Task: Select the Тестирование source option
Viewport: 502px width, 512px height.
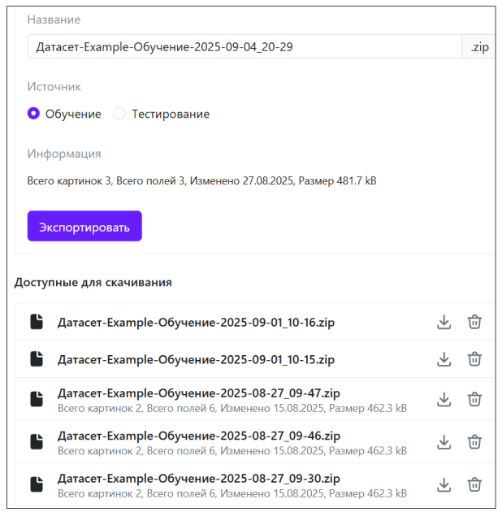Action: (x=120, y=114)
